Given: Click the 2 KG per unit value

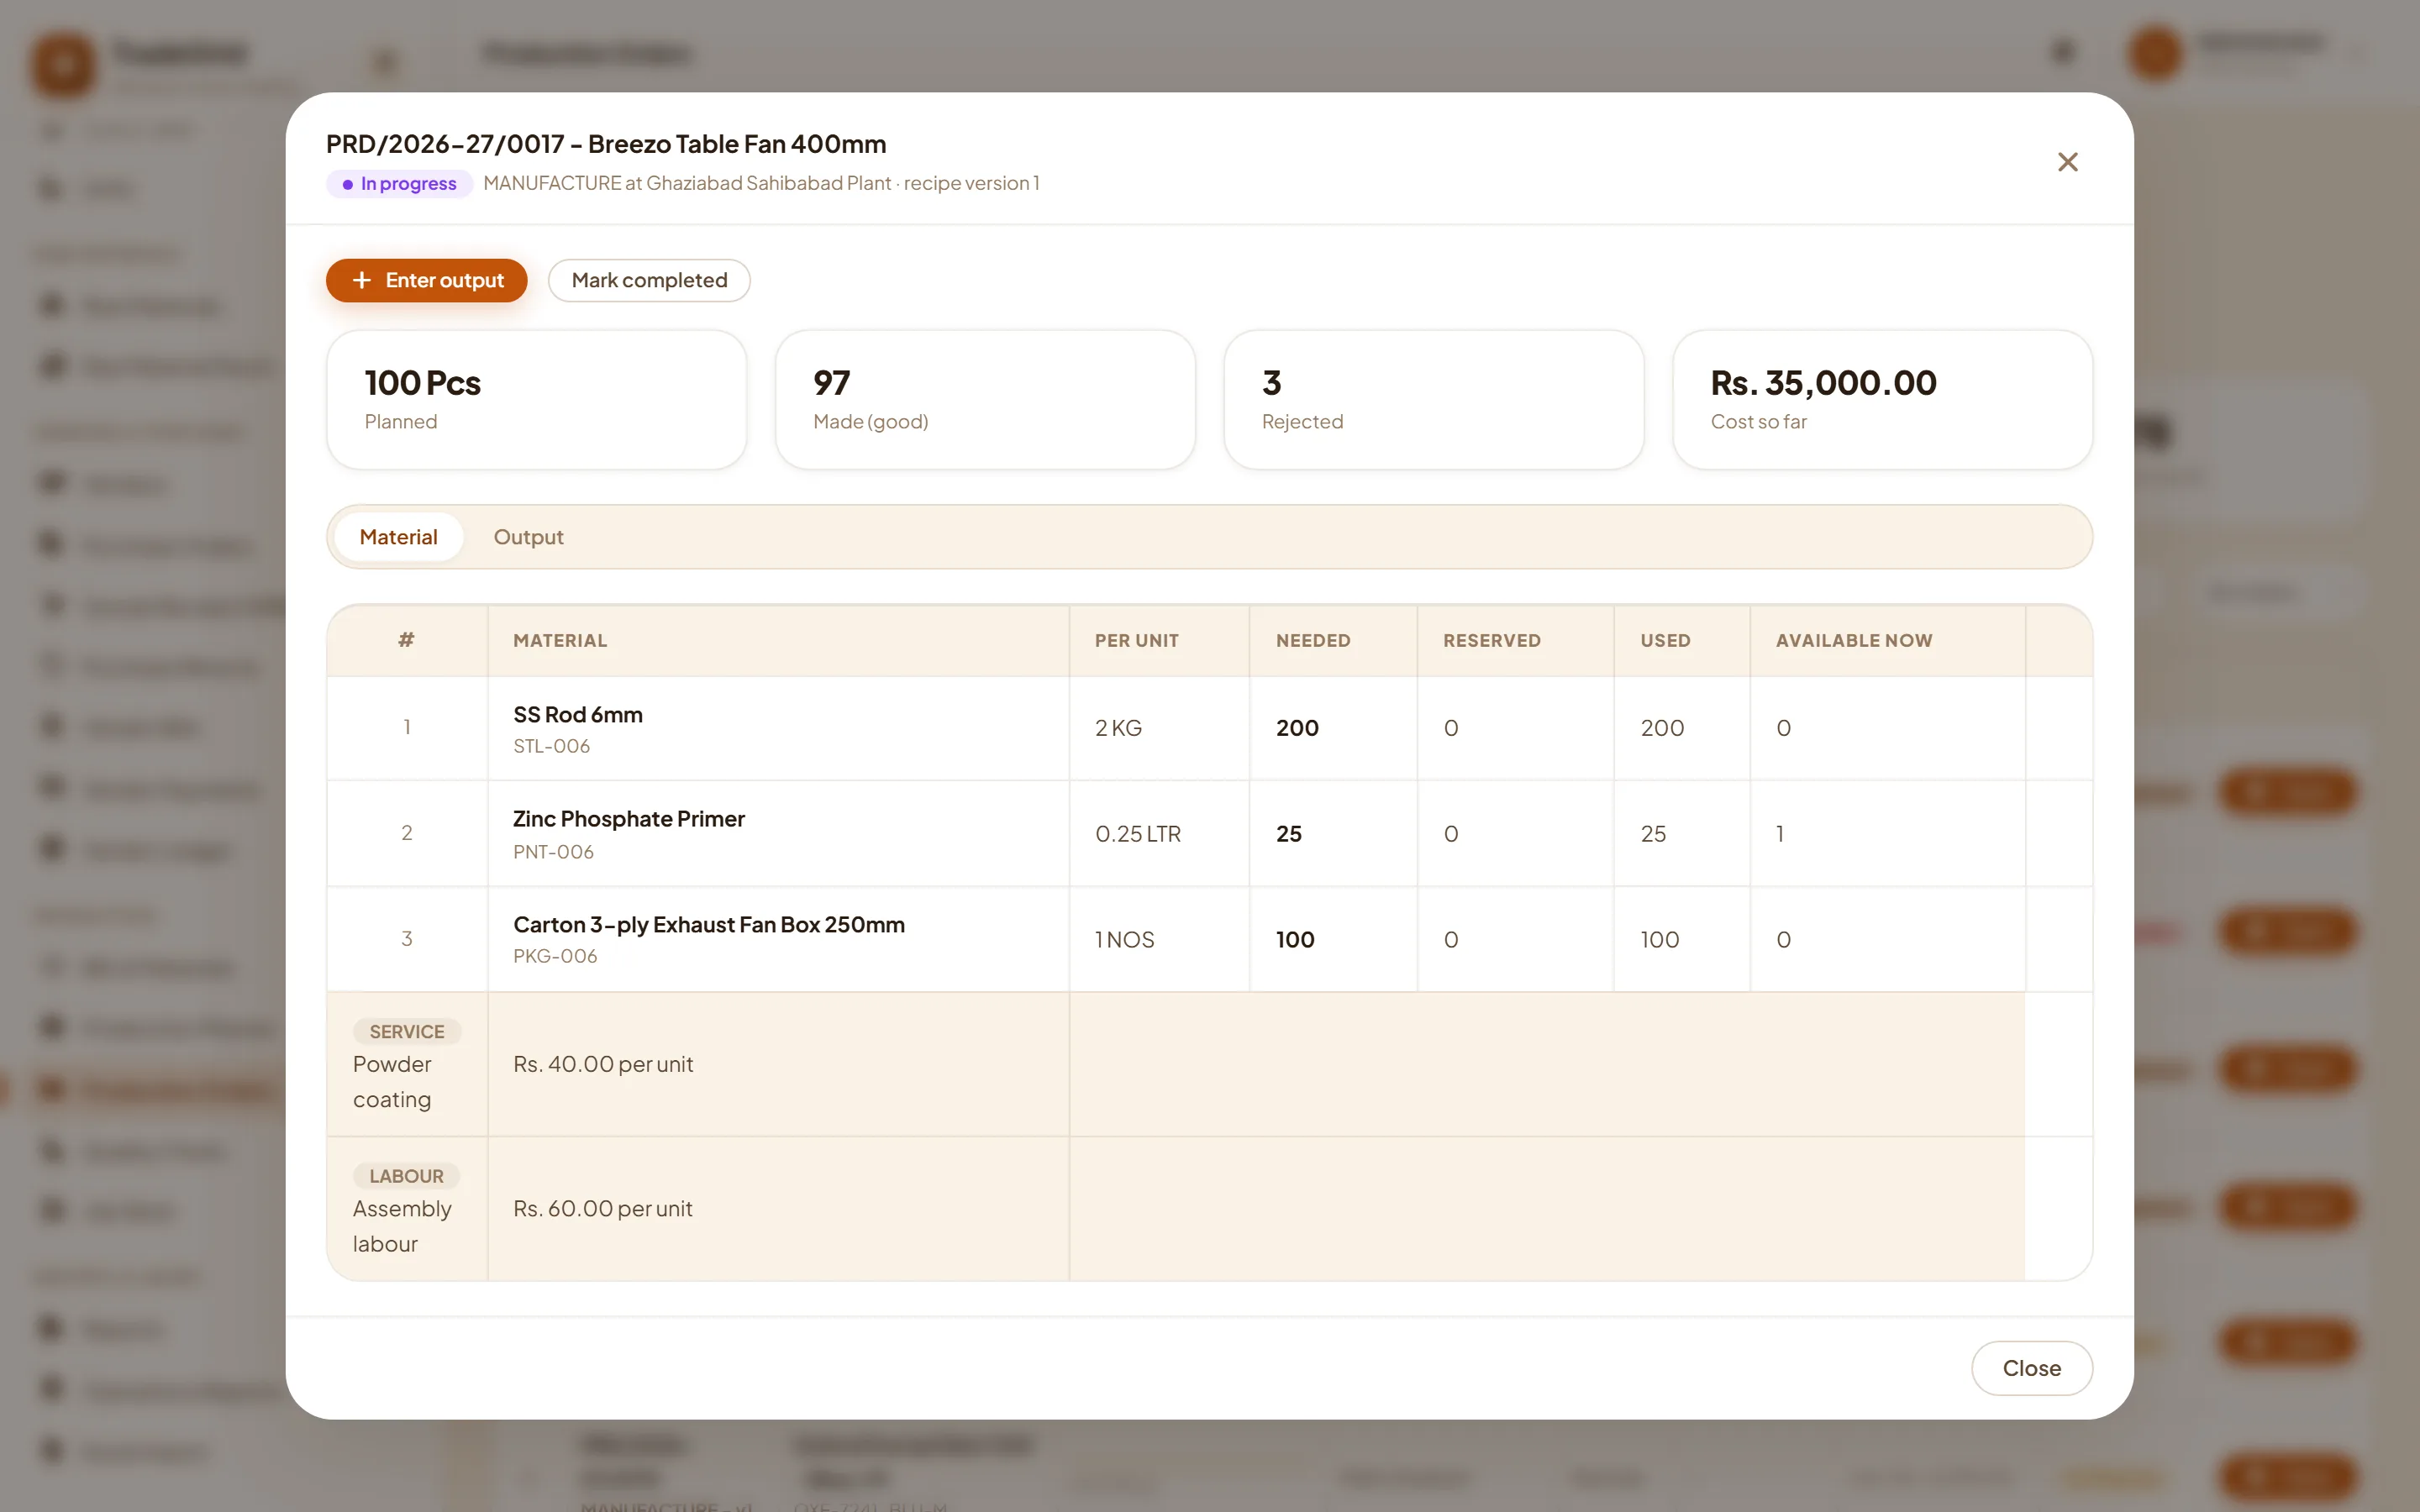Looking at the screenshot, I should click(x=1118, y=728).
